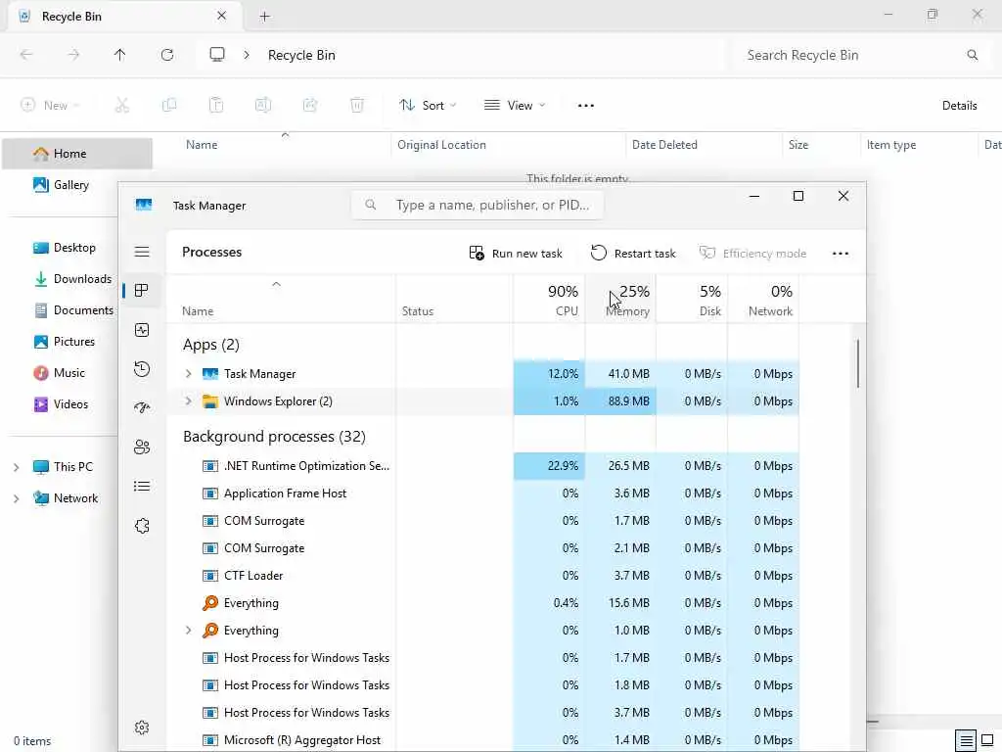Image resolution: width=1002 pixels, height=752 pixels.
Task: Expand This PC tree node
Action: [x=17, y=467]
